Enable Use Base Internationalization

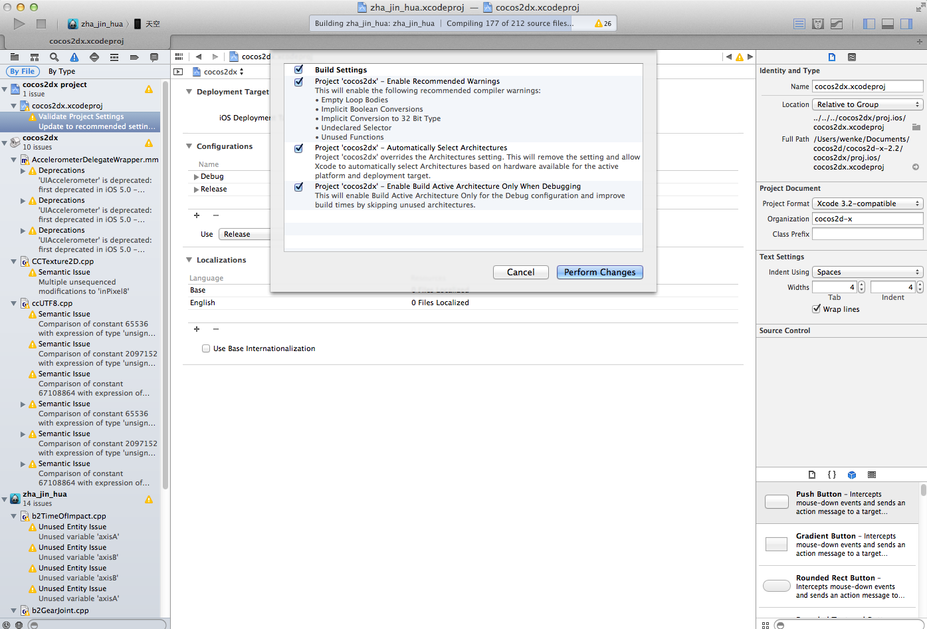click(206, 348)
